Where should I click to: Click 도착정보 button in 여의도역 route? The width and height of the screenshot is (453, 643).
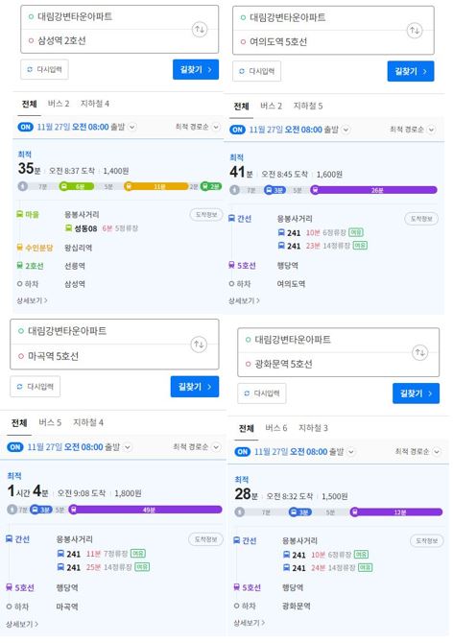(421, 219)
